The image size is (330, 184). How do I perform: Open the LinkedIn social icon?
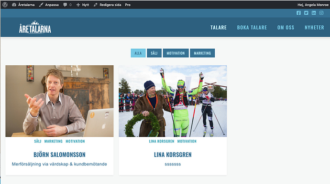point(314,13)
